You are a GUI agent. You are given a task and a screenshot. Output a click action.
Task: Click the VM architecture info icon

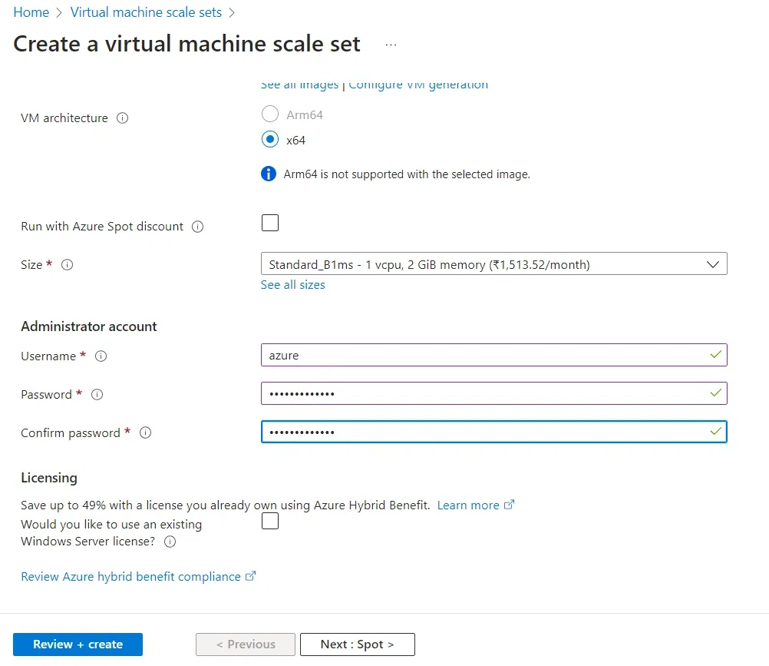click(122, 118)
